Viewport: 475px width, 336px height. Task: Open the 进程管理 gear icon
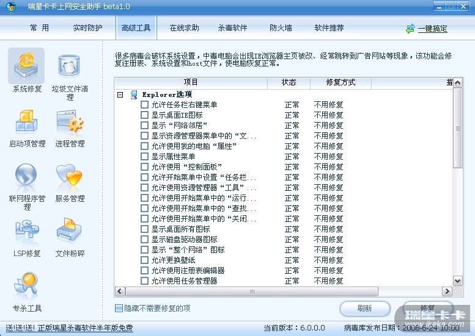pyautogui.click(x=70, y=121)
